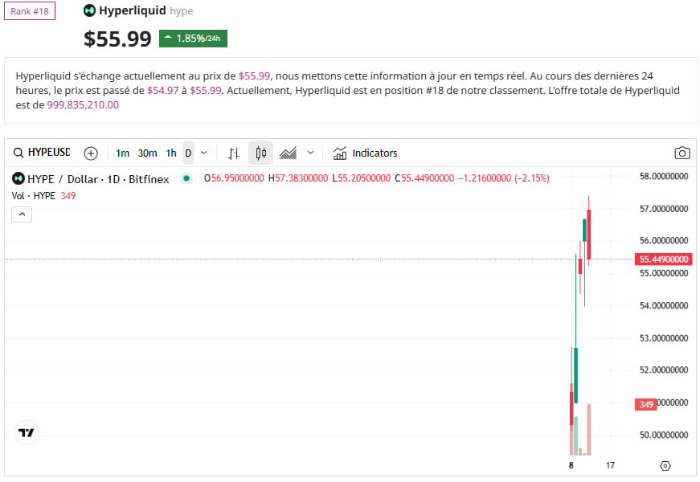700x482 pixels.
Task: Click the HYPEUSD symbol search field
Action: [42, 153]
